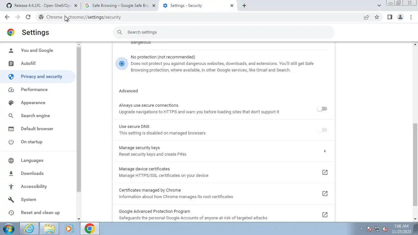Reload the settings page
Image resolution: width=418 pixels, height=235 pixels.
[x=28, y=17]
